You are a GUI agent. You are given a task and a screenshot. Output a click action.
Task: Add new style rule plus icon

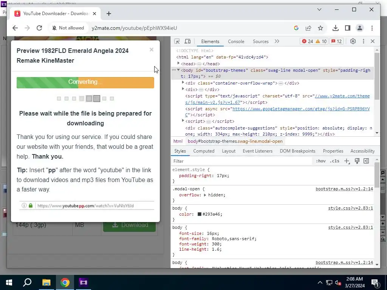pyautogui.click(x=347, y=161)
